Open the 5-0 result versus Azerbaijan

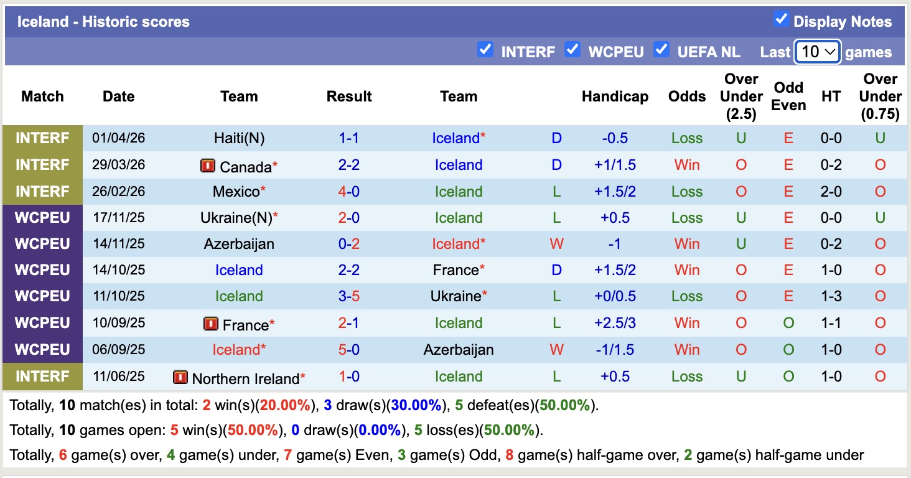[349, 350]
